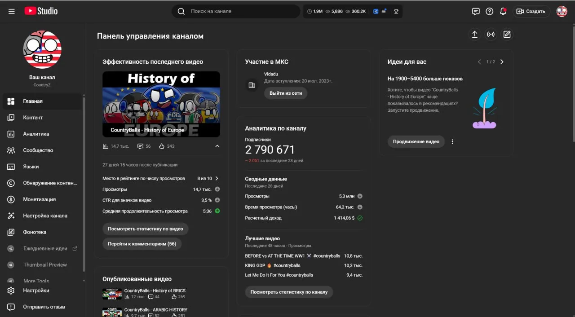Open the comments notification icon in header

tap(476, 11)
